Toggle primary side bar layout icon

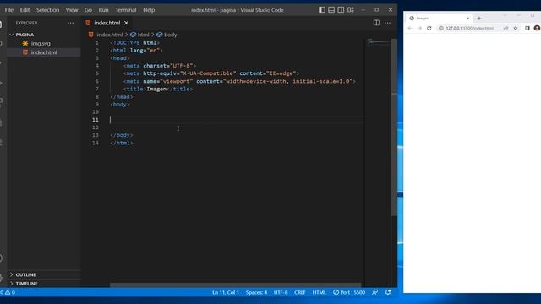[x=321, y=10]
